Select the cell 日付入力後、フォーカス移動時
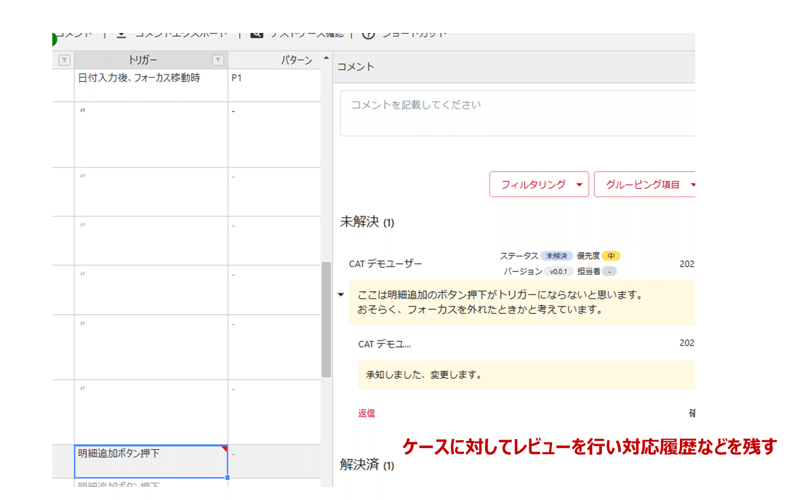 [151, 85]
